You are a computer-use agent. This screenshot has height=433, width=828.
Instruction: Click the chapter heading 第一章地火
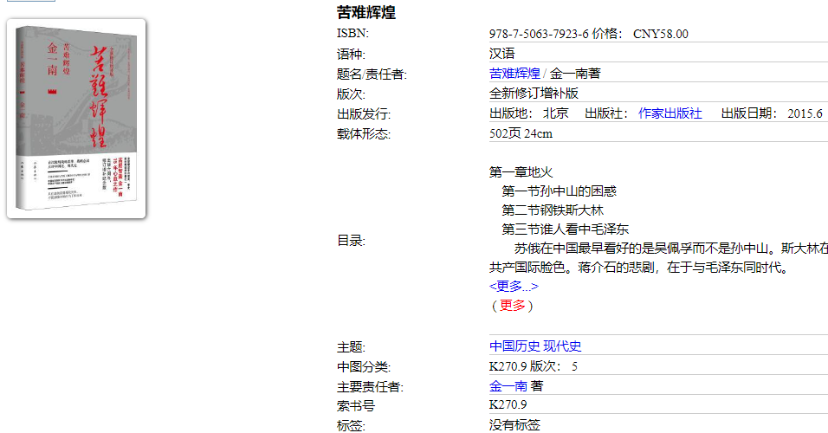point(521,171)
